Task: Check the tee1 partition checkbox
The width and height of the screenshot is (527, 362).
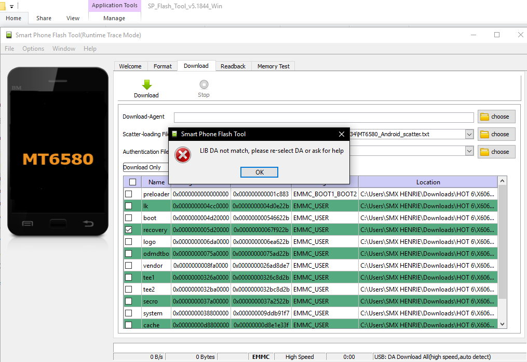Action: (x=128, y=277)
